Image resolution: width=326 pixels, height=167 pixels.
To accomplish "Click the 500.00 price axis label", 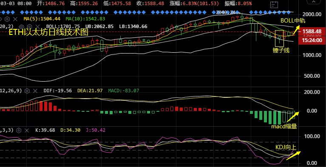I will pyautogui.click(x=312, y=76).
